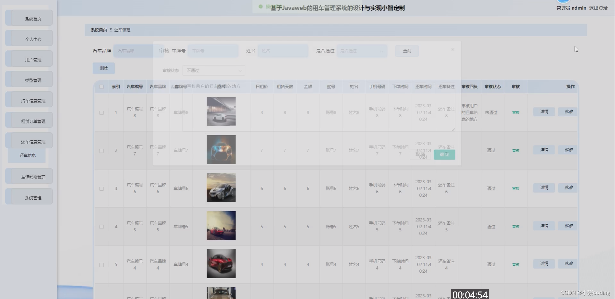Expand the 租赁订单管理 sidebar menu
This screenshot has height=299, width=615.
tap(29, 120)
